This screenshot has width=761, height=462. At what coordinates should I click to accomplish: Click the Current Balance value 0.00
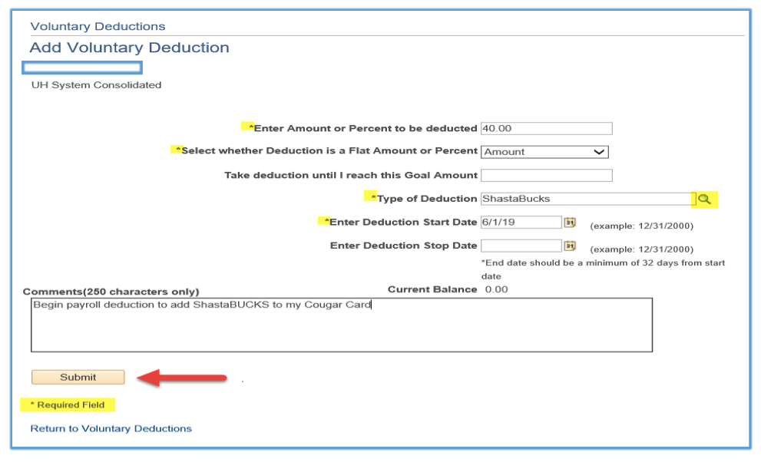click(496, 291)
